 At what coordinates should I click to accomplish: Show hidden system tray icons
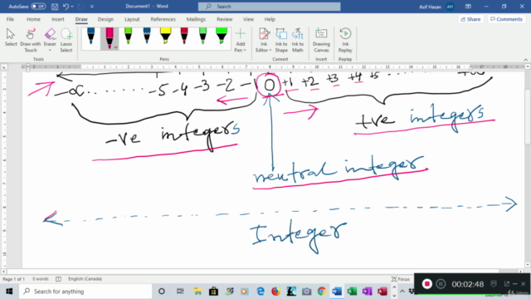coord(402,292)
